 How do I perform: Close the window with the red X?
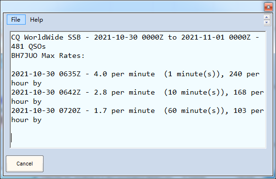(x=268, y=7)
